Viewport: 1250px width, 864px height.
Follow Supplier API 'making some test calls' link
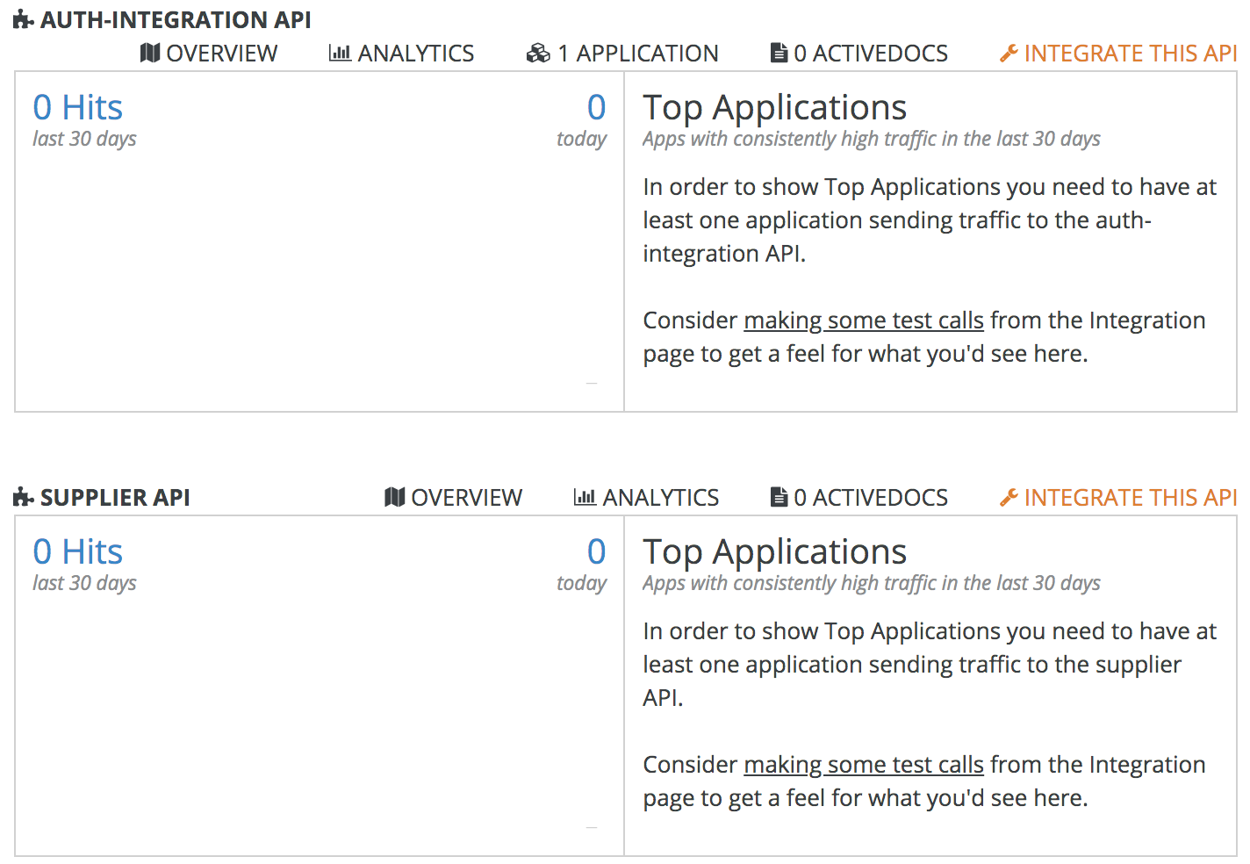coord(863,765)
